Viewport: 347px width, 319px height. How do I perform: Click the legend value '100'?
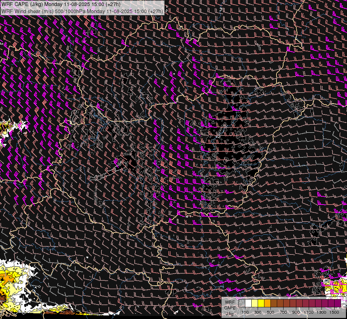point(245,312)
